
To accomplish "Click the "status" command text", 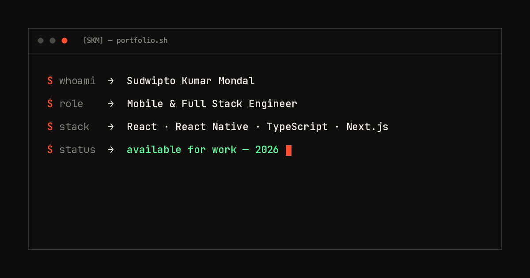I will click(77, 150).
